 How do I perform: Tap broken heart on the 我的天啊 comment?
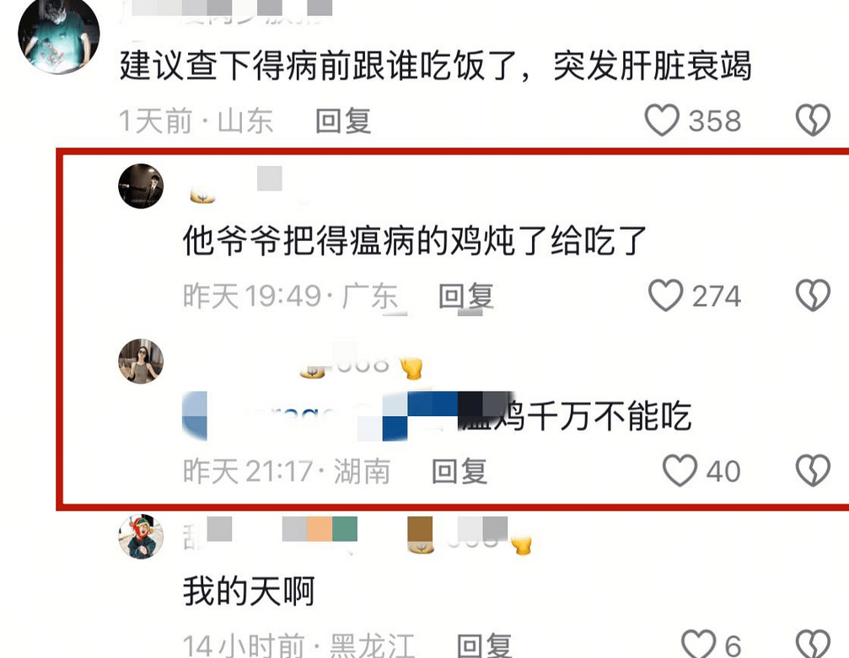point(813,645)
